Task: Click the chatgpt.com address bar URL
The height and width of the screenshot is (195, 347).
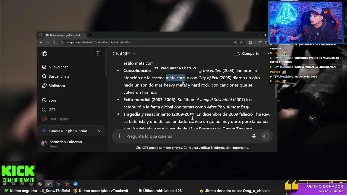Action: pos(98,43)
